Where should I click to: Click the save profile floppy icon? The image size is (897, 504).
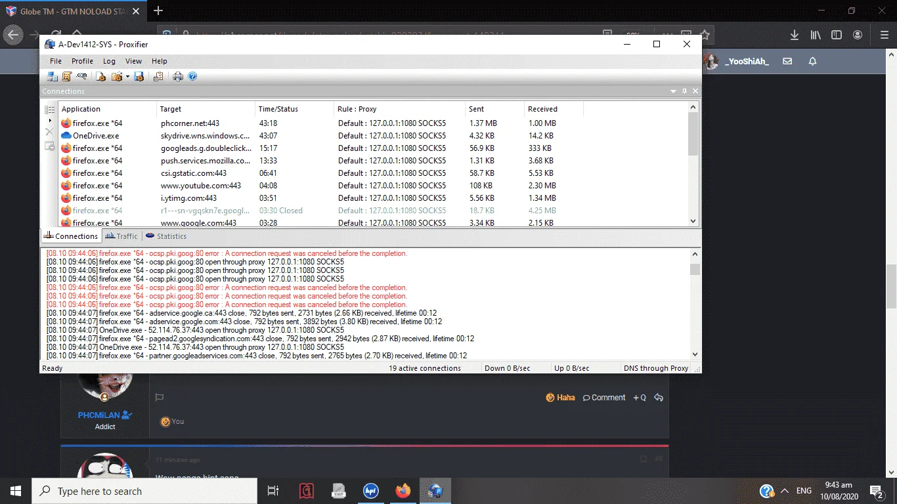click(x=139, y=77)
